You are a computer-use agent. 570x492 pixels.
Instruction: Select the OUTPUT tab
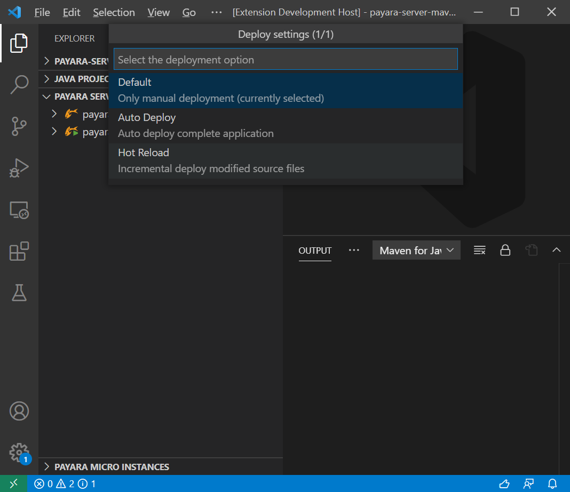click(x=315, y=251)
